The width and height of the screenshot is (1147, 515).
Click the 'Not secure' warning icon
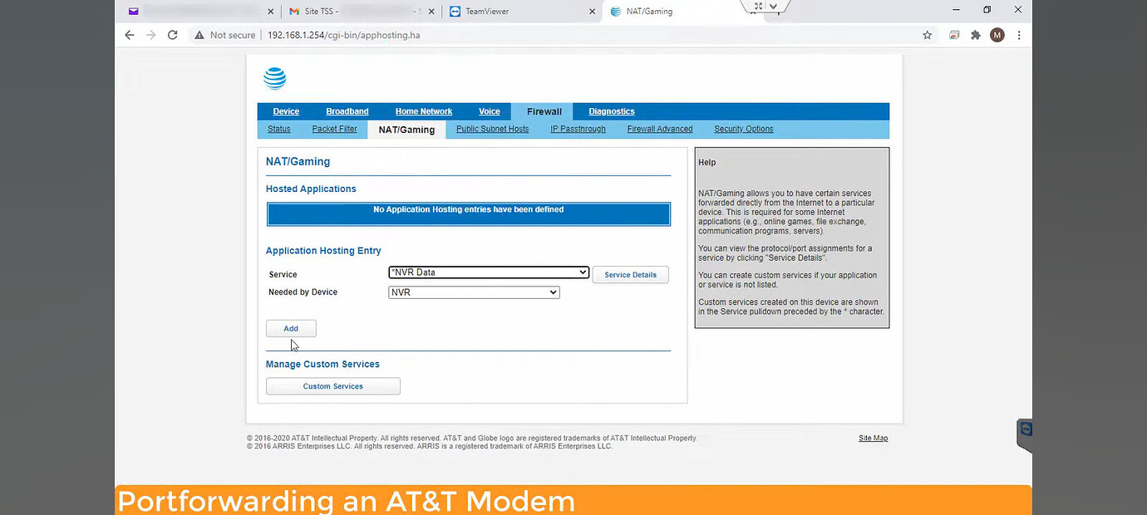[199, 35]
